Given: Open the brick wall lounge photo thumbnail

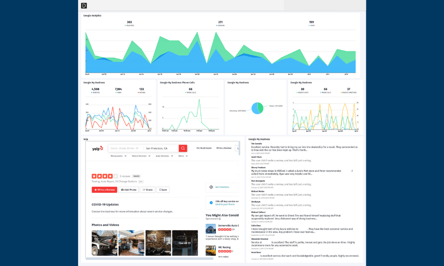Looking at the screenshot, I should pyautogui.click(x=159, y=243).
